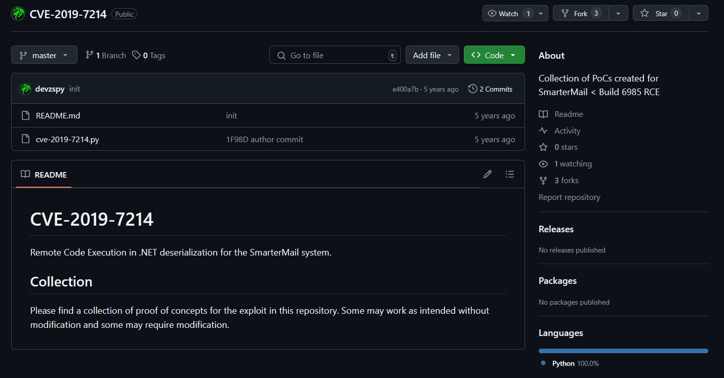Screen dimensions: 724x378
Task: Click the No packages published text
Action: point(574,302)
